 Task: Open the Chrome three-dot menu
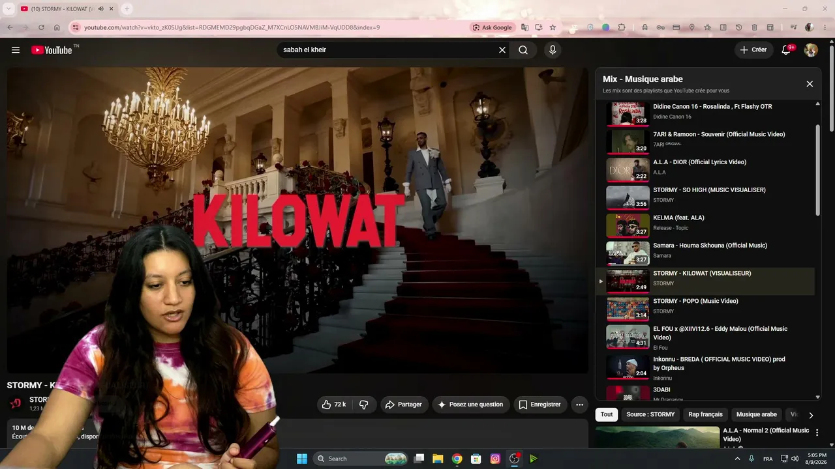[x=824, y=27]
